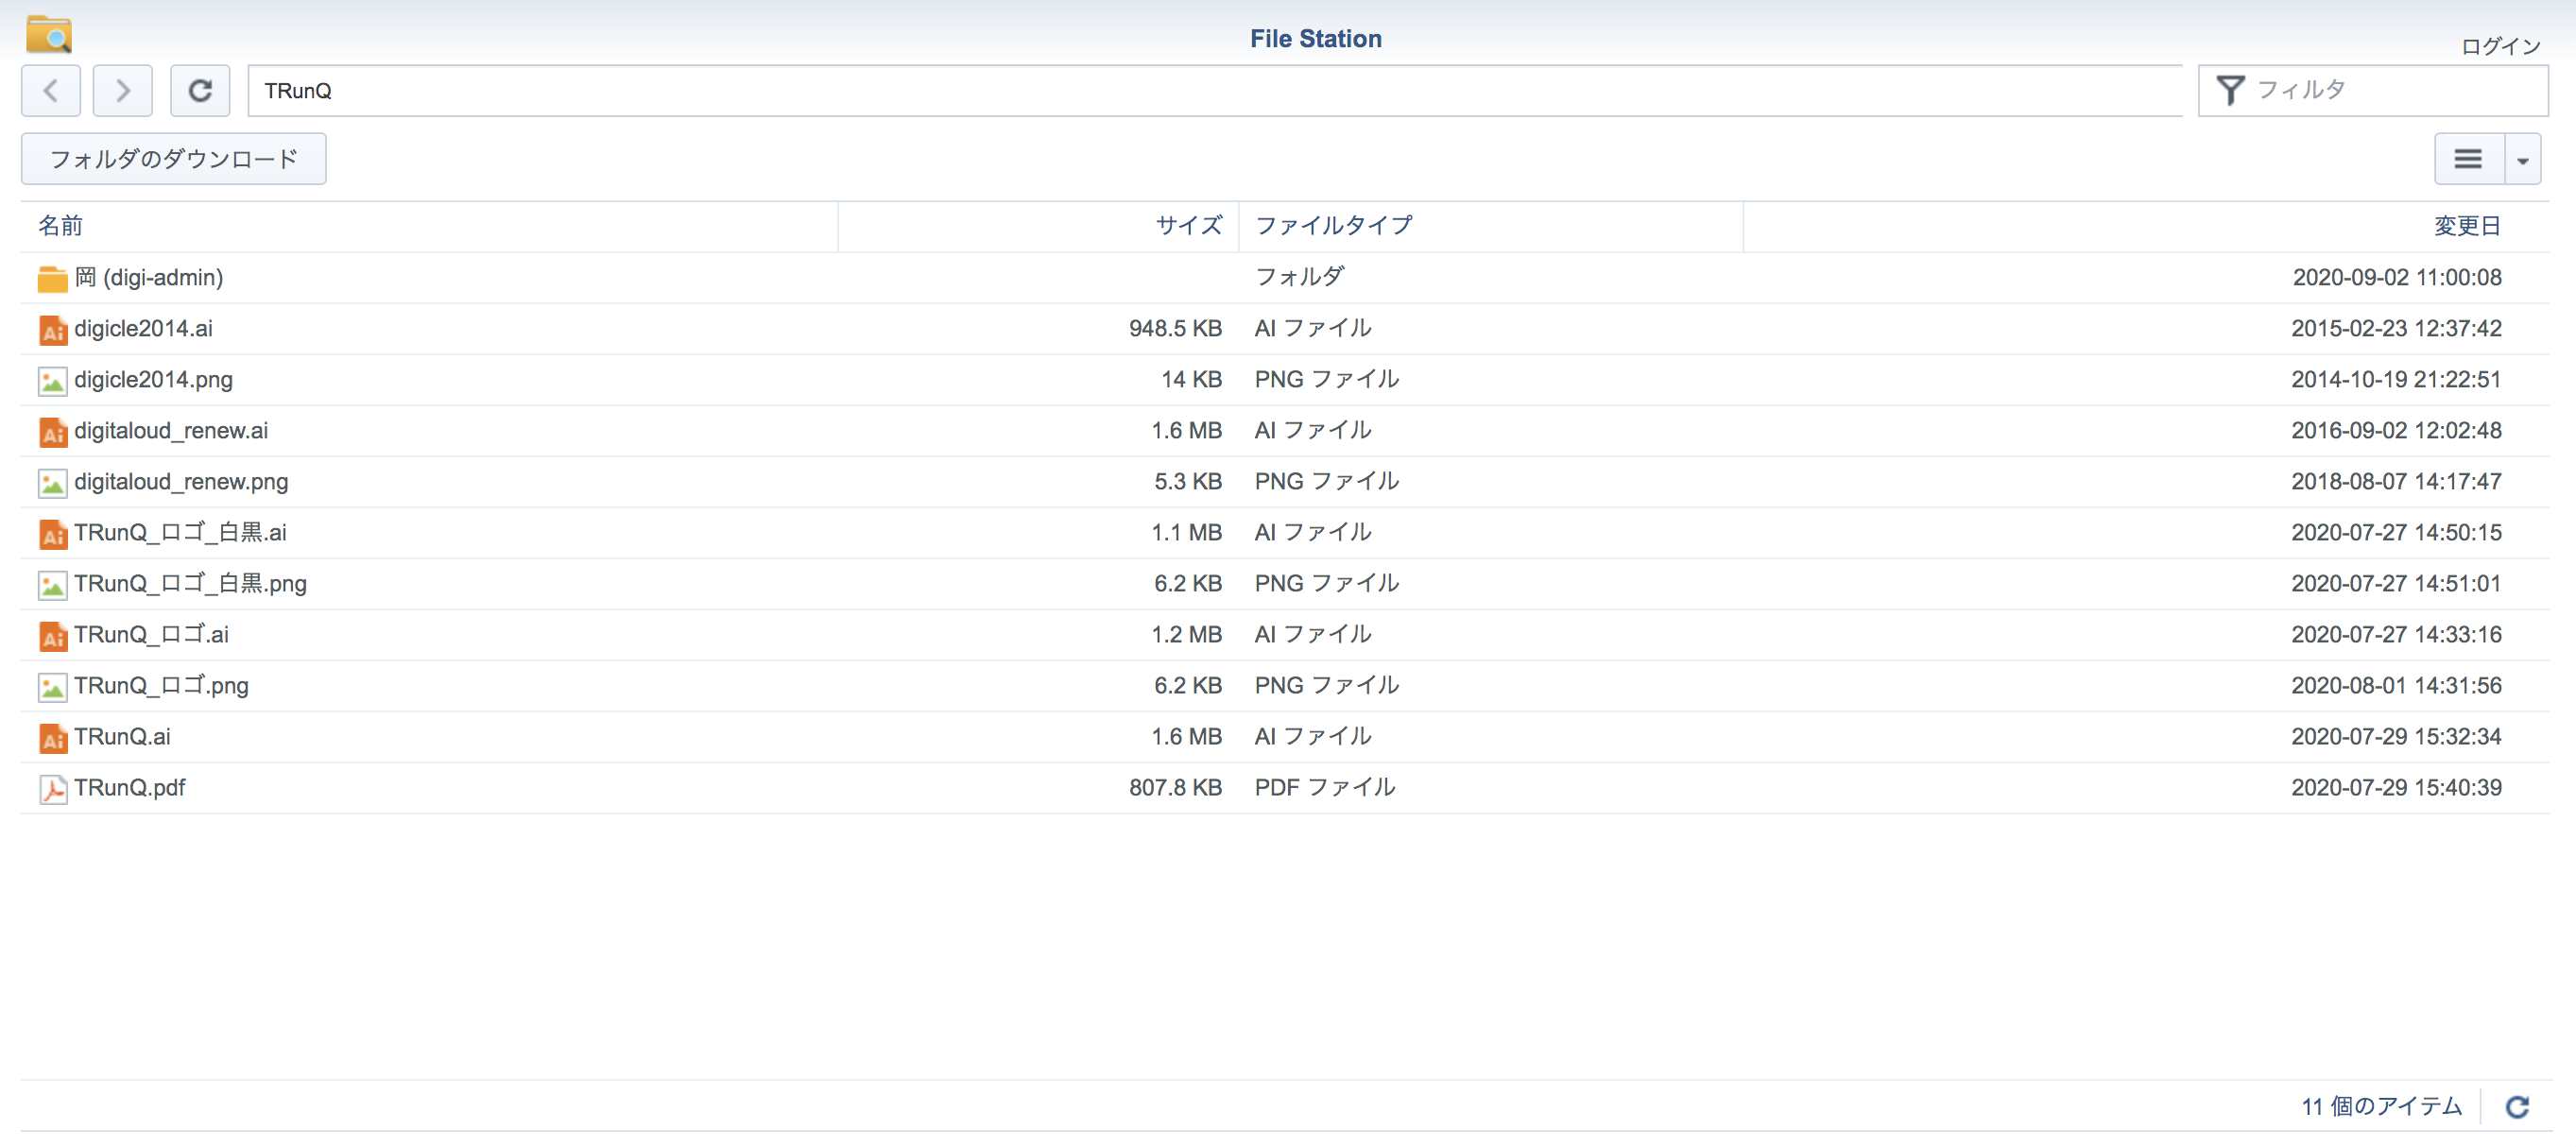The height and width of the screenshot is (1147, 2576).
Task: Click the funnel filter icon
Action: [2230, 90]
